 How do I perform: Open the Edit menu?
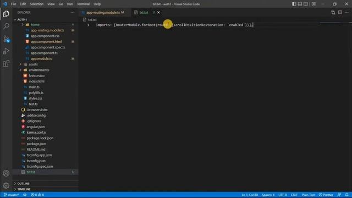23,4
